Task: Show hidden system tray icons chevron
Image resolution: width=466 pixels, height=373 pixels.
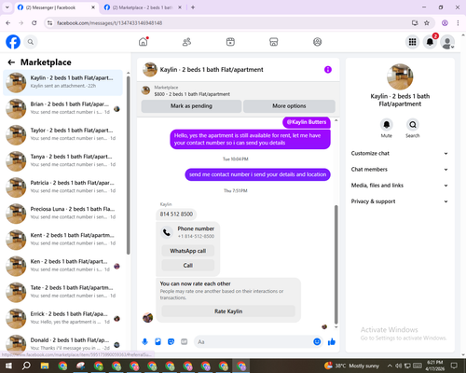Action: (390, 366)
